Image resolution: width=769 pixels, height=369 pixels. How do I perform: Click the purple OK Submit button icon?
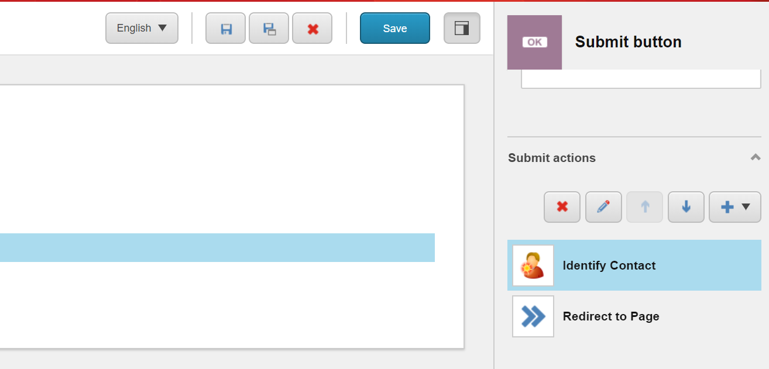coord(534,42)
